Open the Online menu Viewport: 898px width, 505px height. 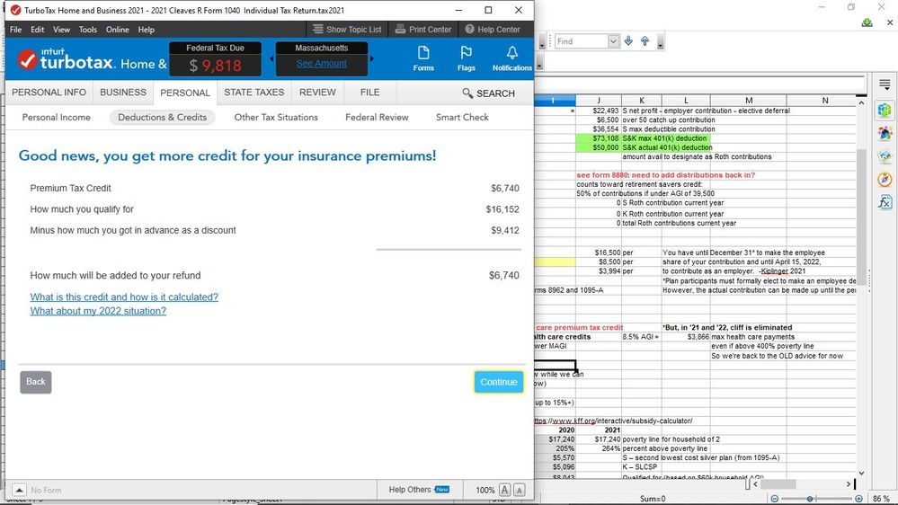click(x=118, y=29)
